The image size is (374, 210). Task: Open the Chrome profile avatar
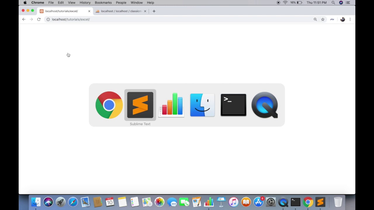coord(343,19)
